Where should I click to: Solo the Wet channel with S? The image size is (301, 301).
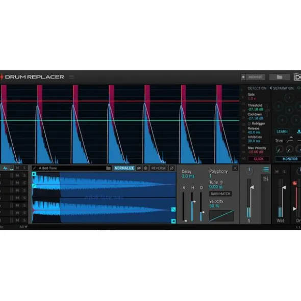pyautogui.click(x=284, y=172)
